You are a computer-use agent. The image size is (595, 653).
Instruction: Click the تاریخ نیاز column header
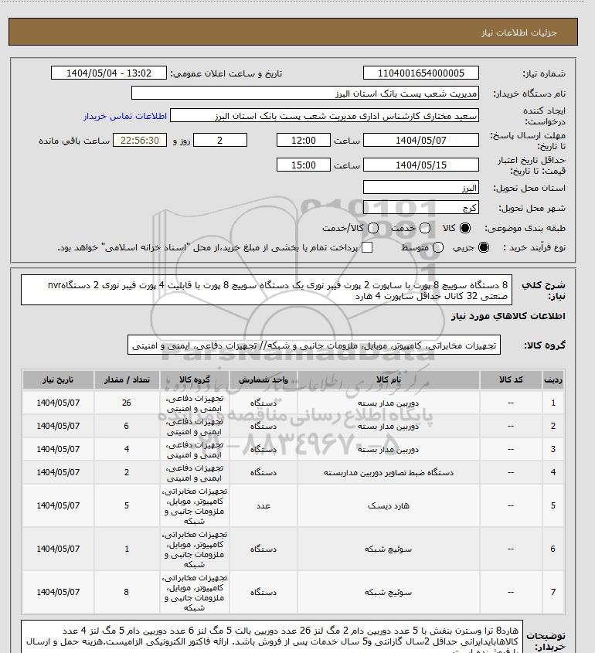pyautogui.click(x=58, y=379)
